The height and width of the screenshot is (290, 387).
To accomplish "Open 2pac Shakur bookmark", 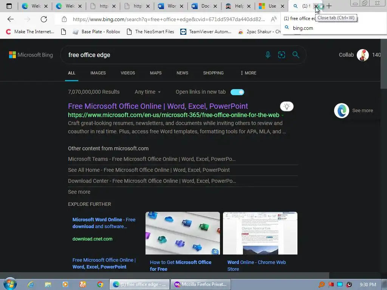I will tap(259, 32).
